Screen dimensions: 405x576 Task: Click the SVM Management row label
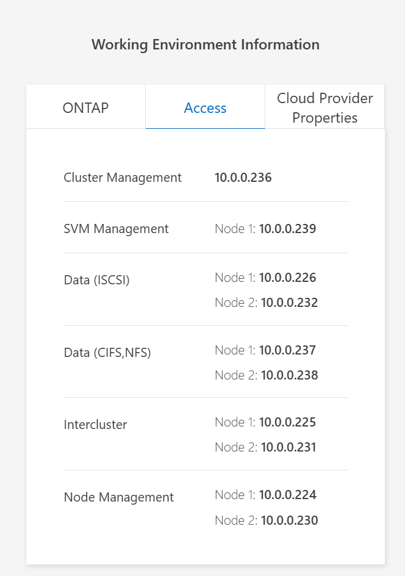coord(116,229)
